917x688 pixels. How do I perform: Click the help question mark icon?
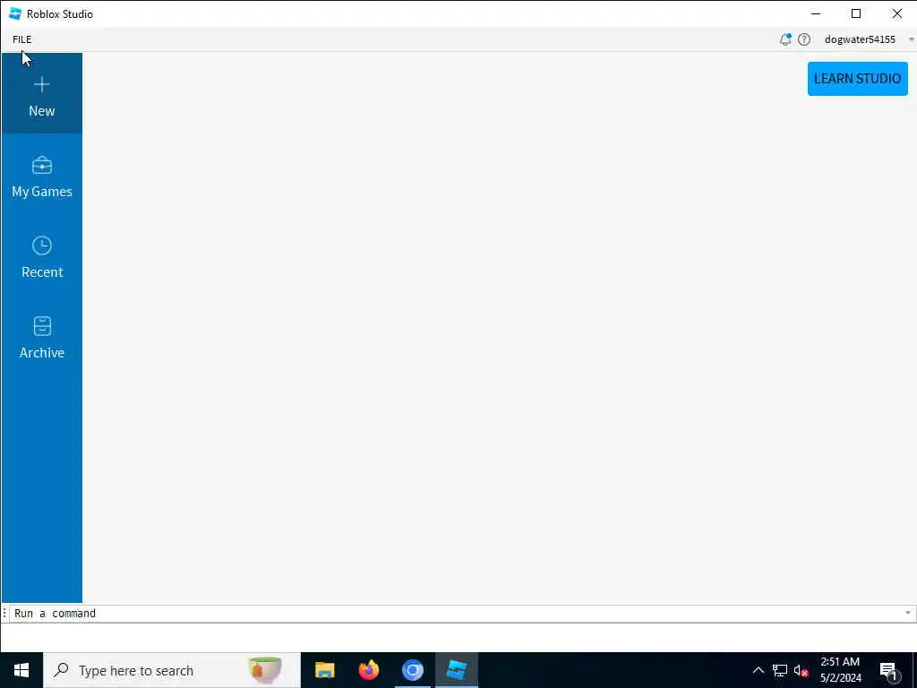point(804,39)
